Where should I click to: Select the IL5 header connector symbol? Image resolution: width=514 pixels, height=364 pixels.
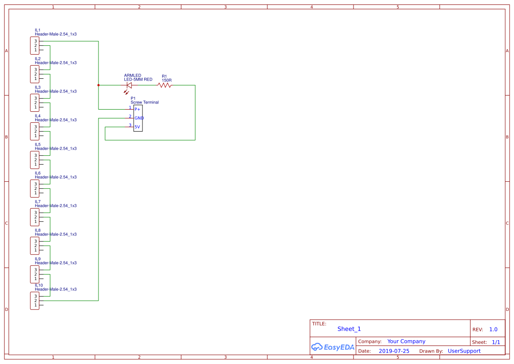click(x=35, y=160)
